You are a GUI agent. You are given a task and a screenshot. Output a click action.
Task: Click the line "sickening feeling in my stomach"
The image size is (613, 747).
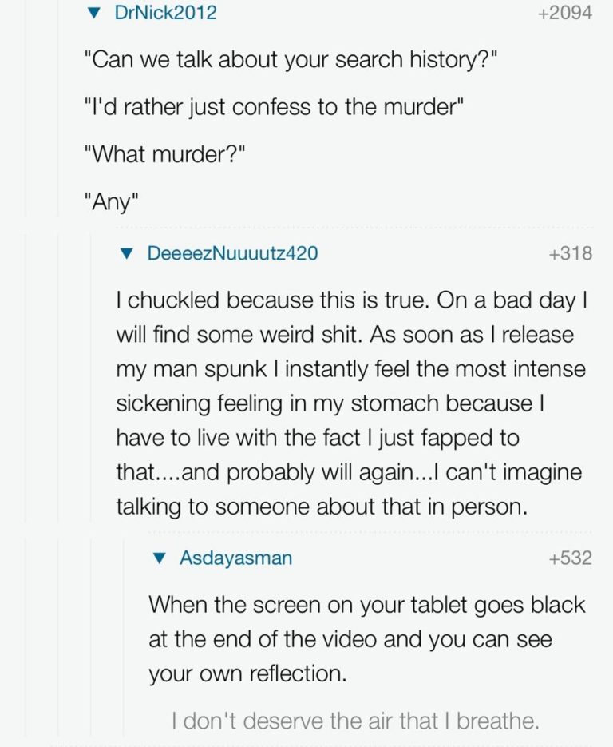(x=330, y=404)
